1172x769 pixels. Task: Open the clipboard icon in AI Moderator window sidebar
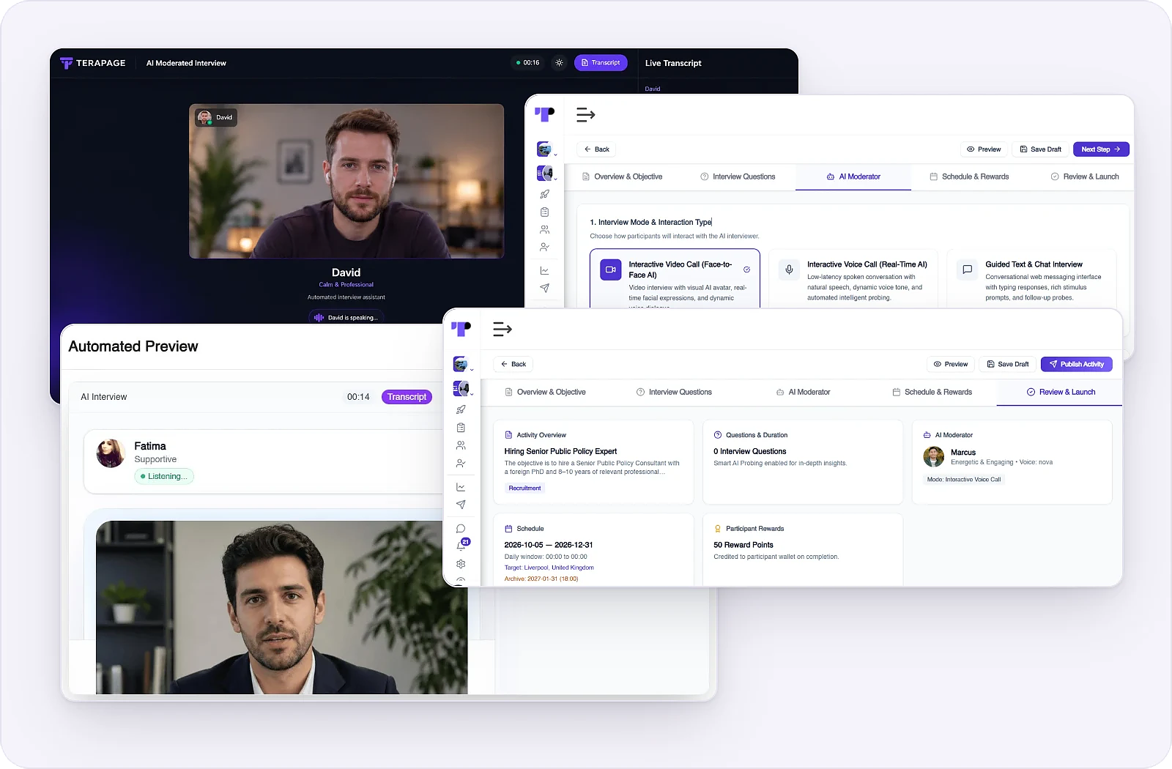pyautogui.click(x=544, y=212)
